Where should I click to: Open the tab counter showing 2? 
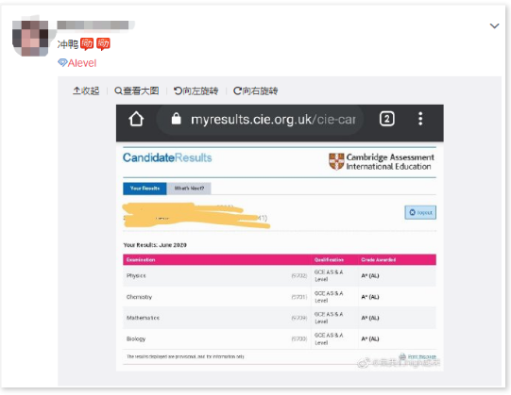(x=387, y=119)
